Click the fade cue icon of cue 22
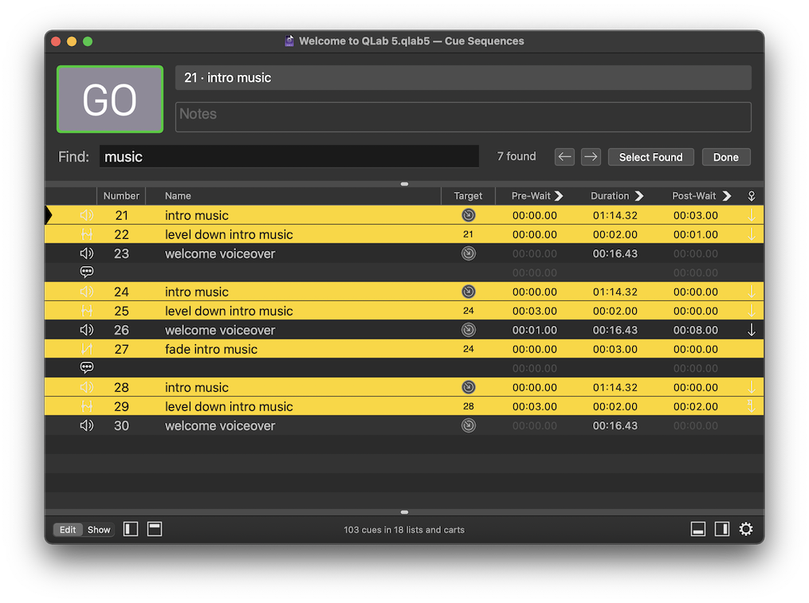Image resolution: width=809 pixels, height=603 pixels. pyautogui.click(x=87, y=234)
